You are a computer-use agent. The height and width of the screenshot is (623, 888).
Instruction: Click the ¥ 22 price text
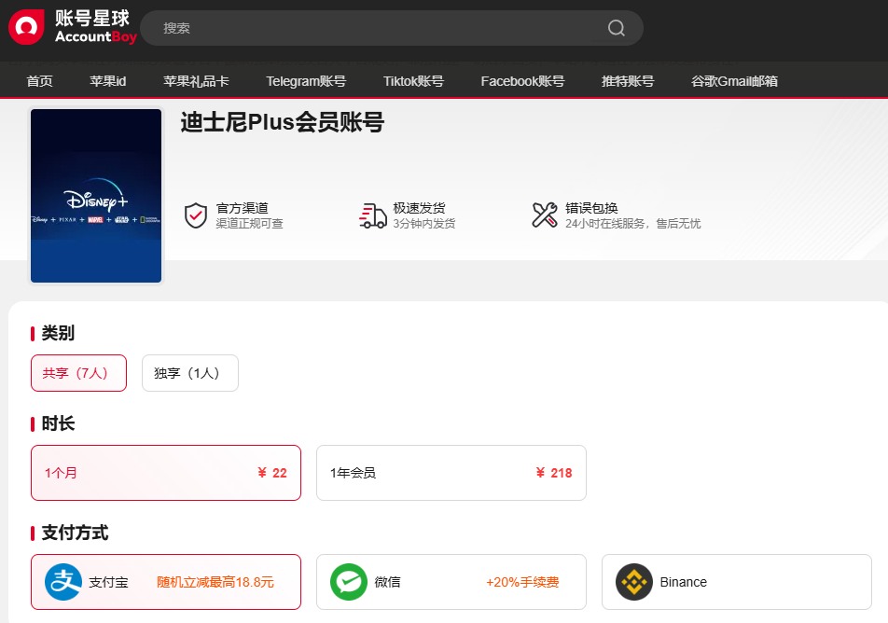pos(272,473)
